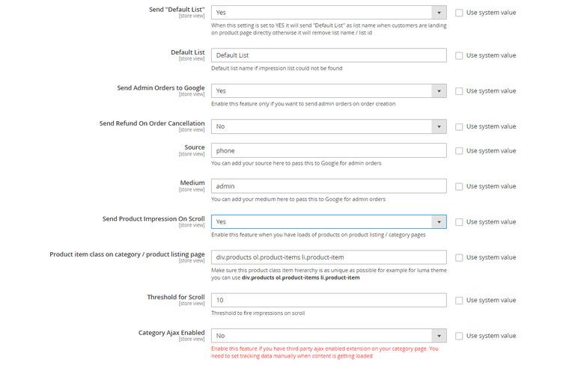Open Send Refund On Order Cancellation dropdown

click(329, 126)
